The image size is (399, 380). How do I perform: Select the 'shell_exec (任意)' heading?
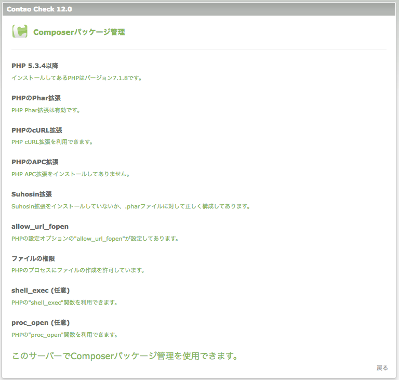pyautogui.click(x=41, y=291)
